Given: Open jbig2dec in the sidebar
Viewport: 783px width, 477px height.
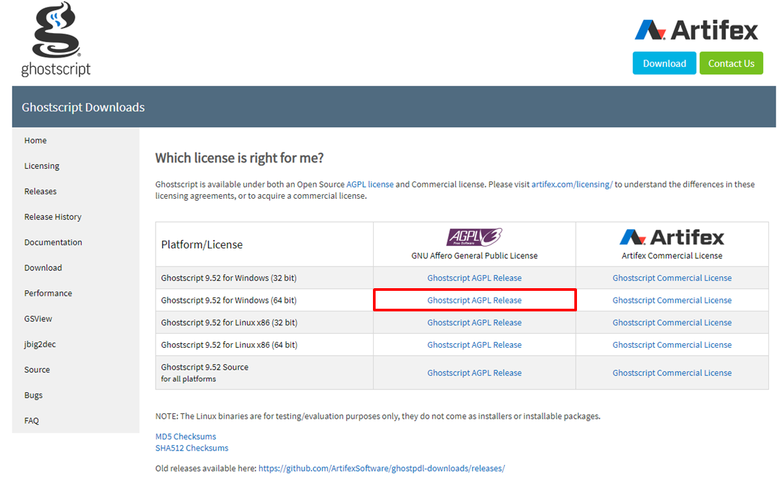Looking at the screenshot, I should 40,344.
